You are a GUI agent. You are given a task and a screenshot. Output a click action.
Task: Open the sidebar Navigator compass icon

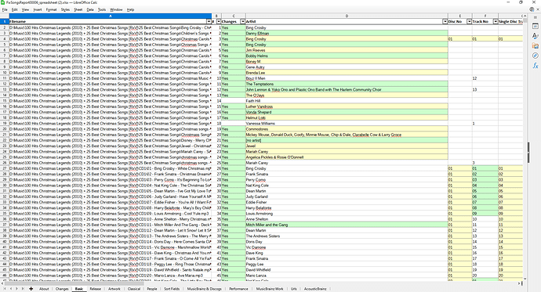pyautogui.click(x=536, y=56)
